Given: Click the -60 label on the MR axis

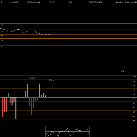Looking at the screenshot, I should [x=134, y=112].
